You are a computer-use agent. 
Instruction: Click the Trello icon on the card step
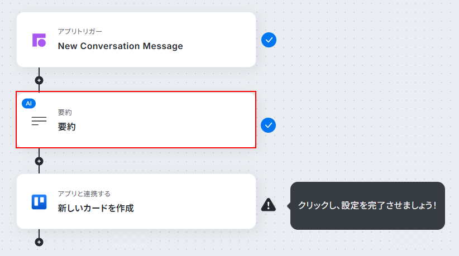pos(39,202)
